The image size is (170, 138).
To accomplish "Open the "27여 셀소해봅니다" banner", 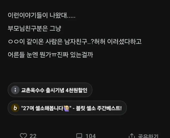I will pyautogui.click(x=67, y=108).
